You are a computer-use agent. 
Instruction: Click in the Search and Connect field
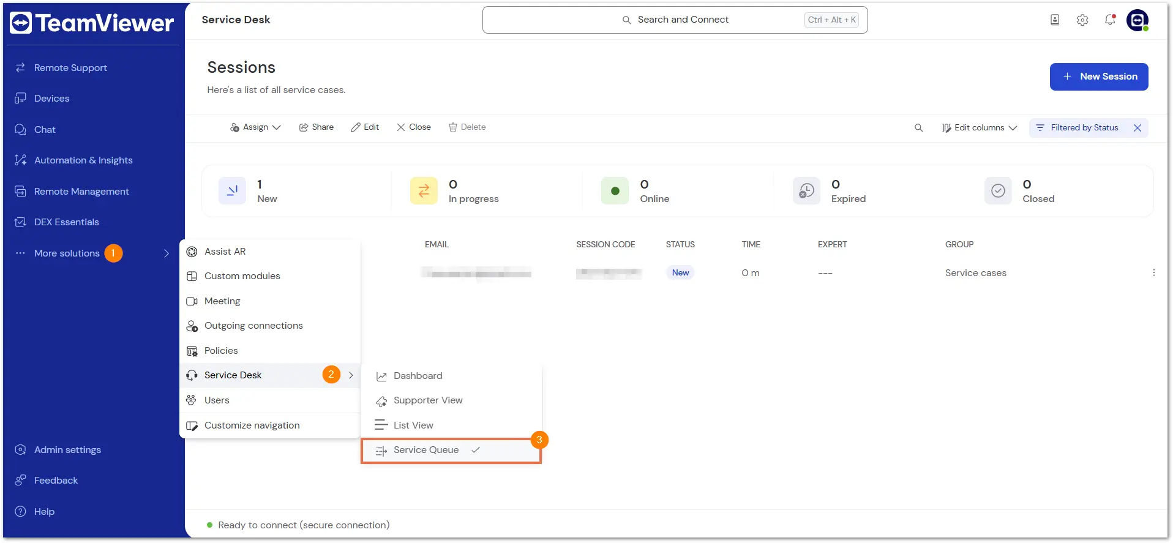(675, 20)
